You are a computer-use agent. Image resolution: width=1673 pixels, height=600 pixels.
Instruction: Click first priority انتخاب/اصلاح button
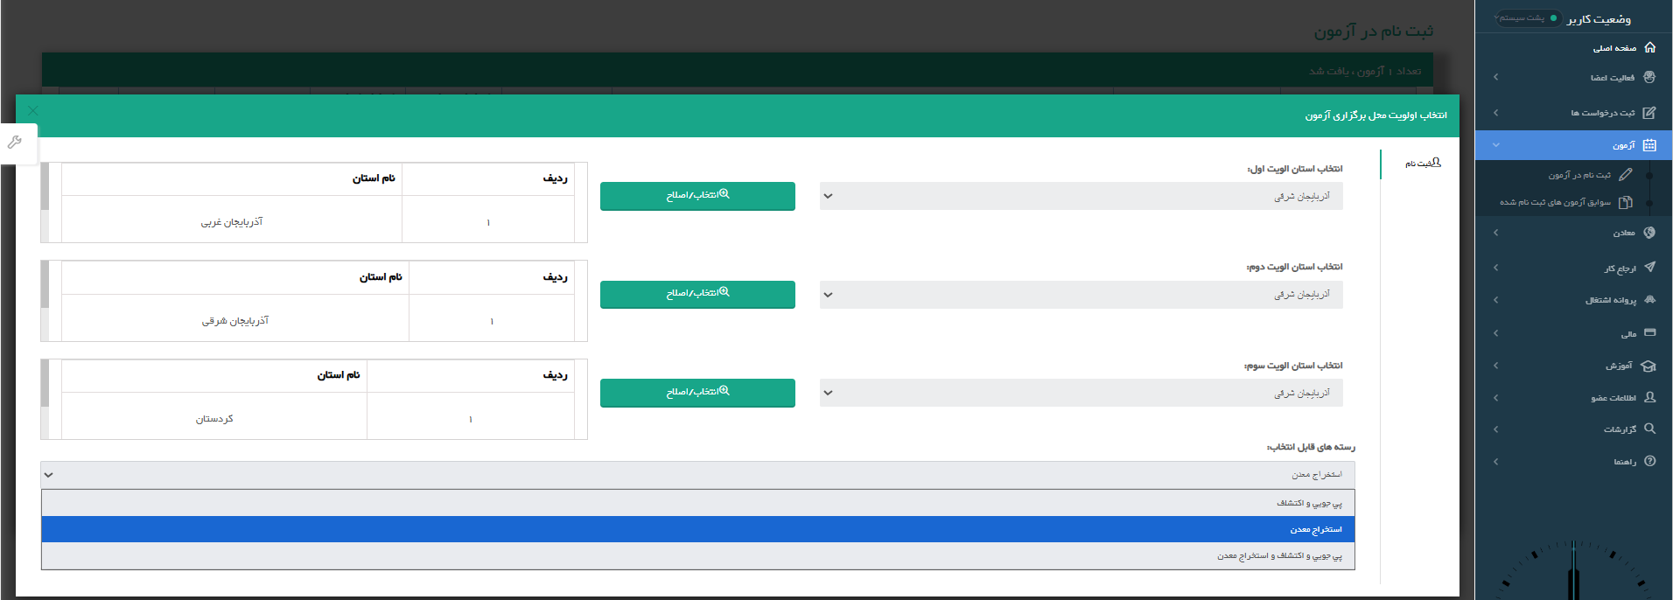(697, 196)
